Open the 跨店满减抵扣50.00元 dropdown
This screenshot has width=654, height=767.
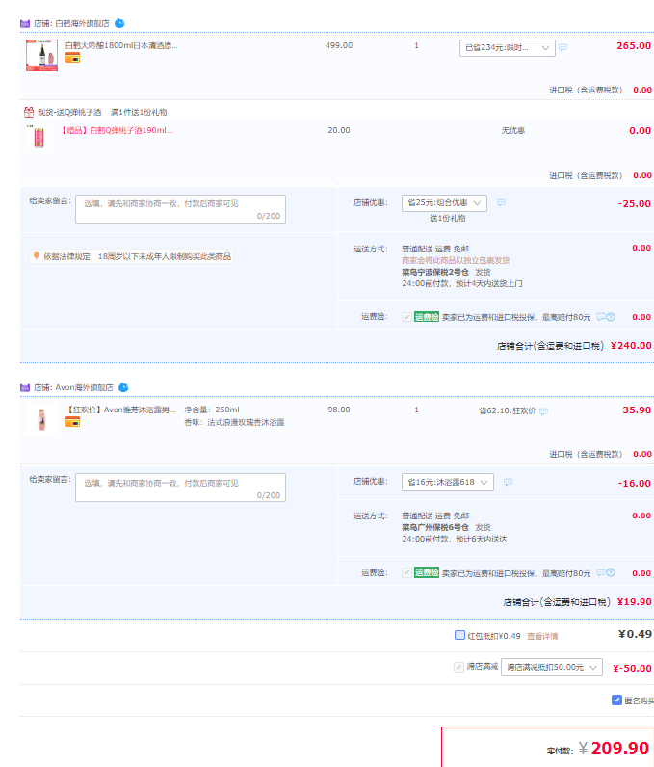pos(552,668)
